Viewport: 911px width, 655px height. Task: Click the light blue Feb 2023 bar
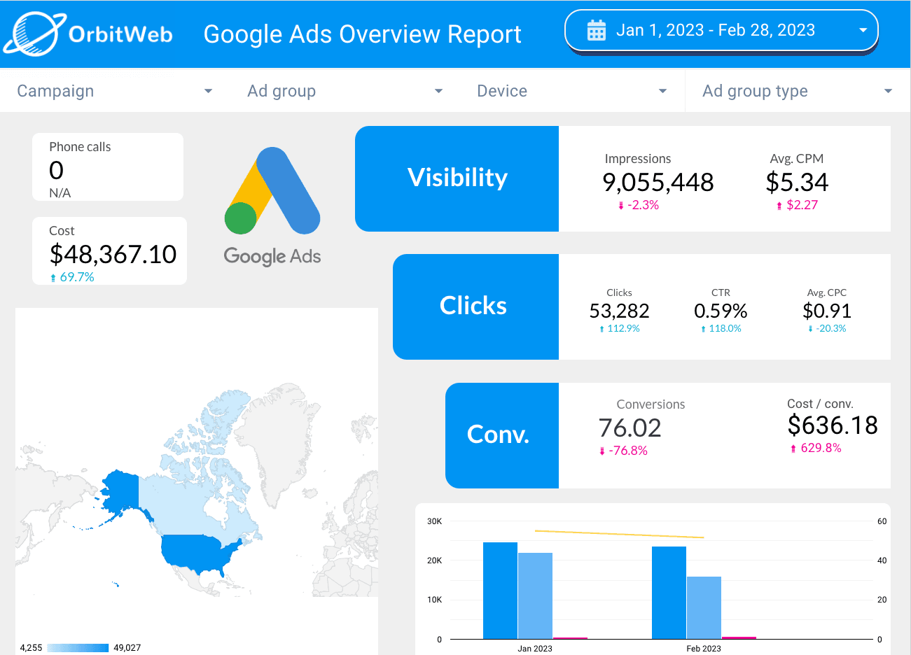point(704,607)
